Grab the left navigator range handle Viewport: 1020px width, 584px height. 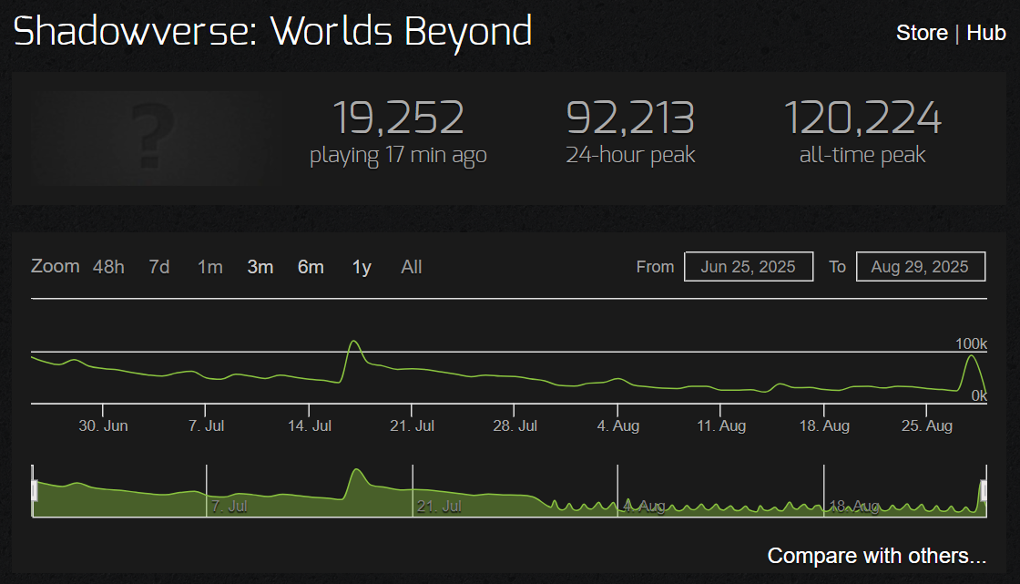click(x=34, y=491)
